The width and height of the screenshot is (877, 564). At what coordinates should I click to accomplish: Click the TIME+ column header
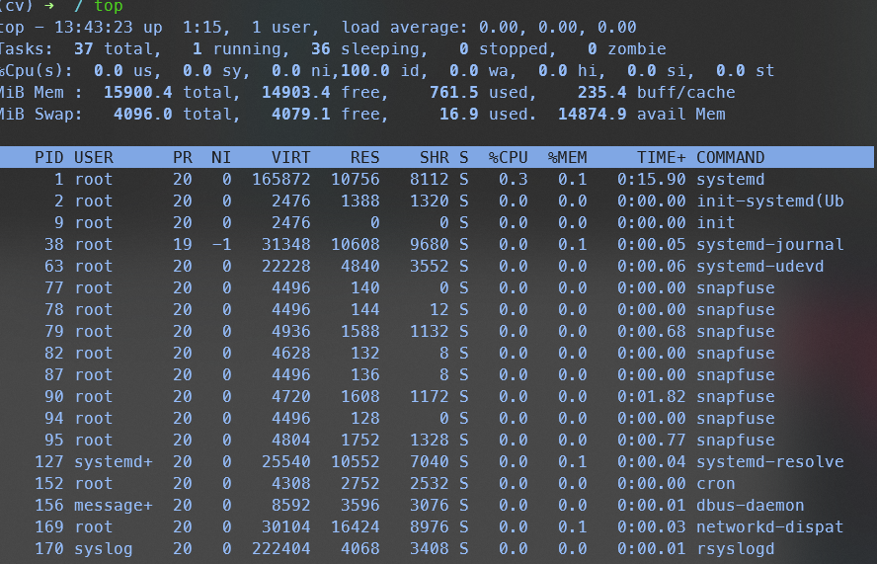point(662,158)
